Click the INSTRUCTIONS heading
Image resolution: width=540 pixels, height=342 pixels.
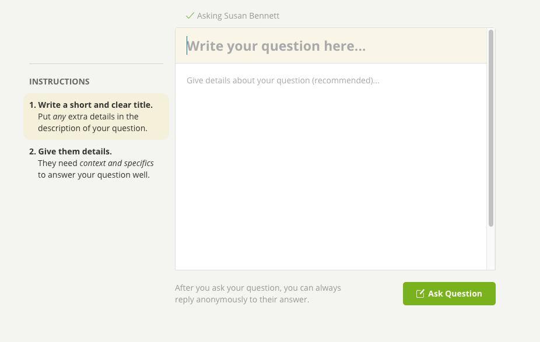pyautogui.click(x=59, y=82)
